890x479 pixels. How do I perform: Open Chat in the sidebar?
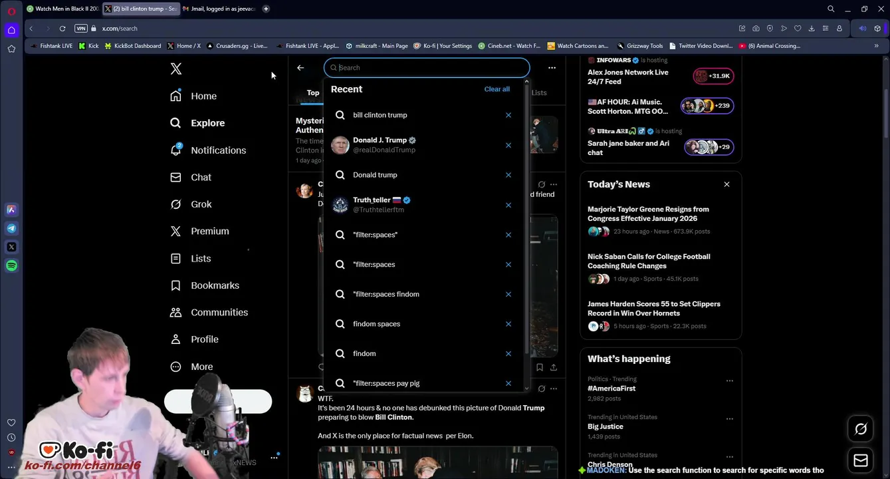click(x=191, y=178)
